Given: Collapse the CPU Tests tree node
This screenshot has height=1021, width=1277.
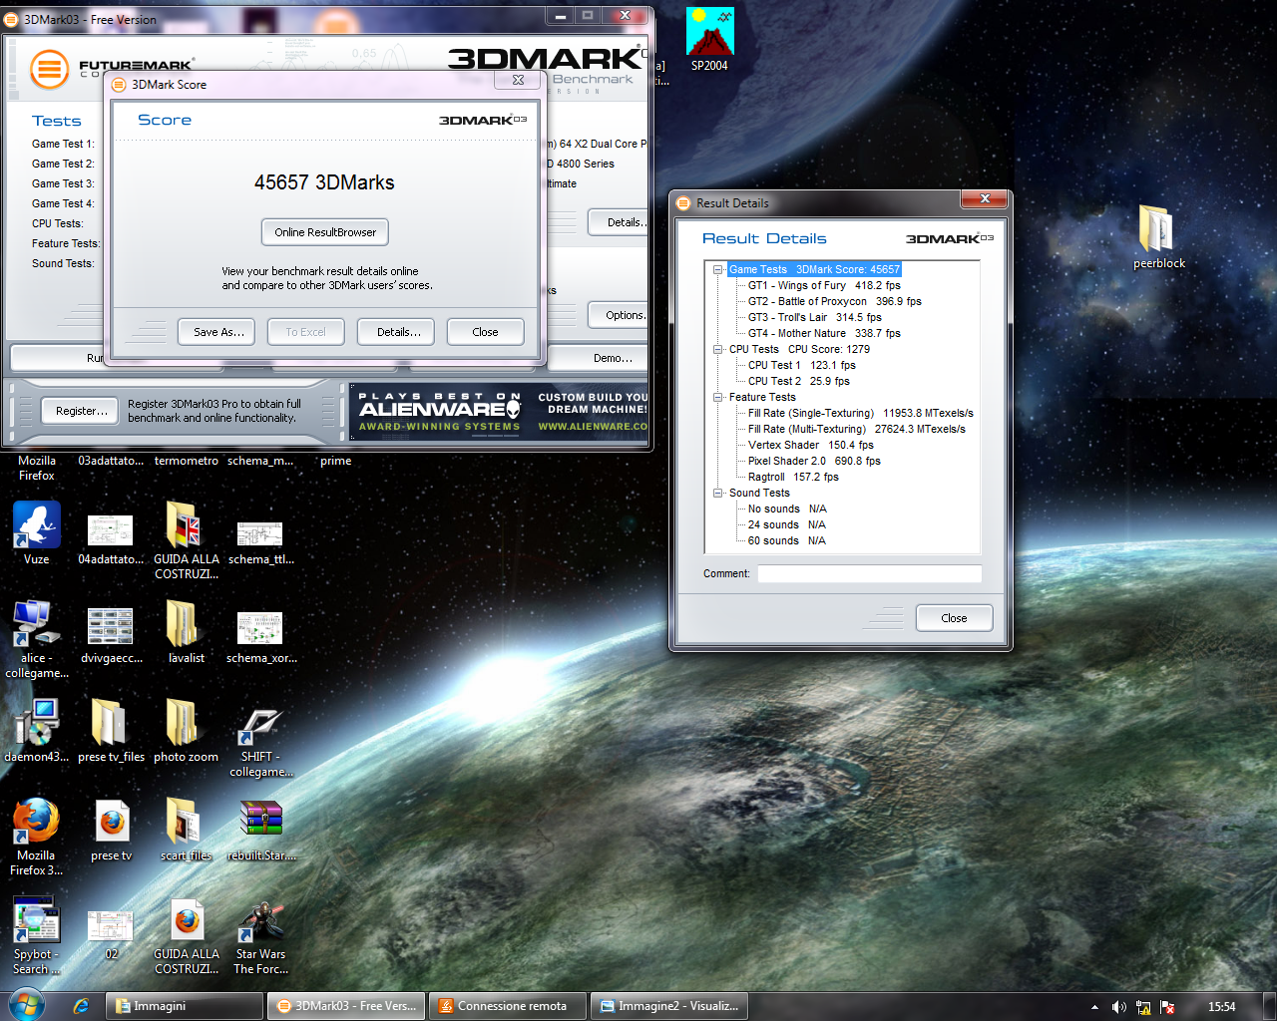Looking at the screenshot, I should pyautogui.click(x=718, y=349).
